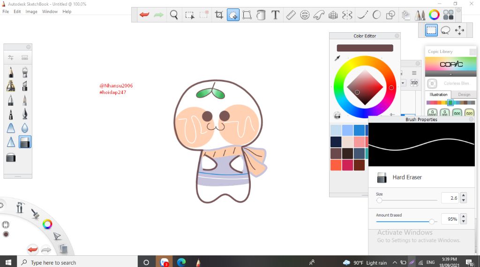The width and height of the screenshot is (480, 267).
Task: Click the Nudge move selection icon
Action: (x=459, y=30)
